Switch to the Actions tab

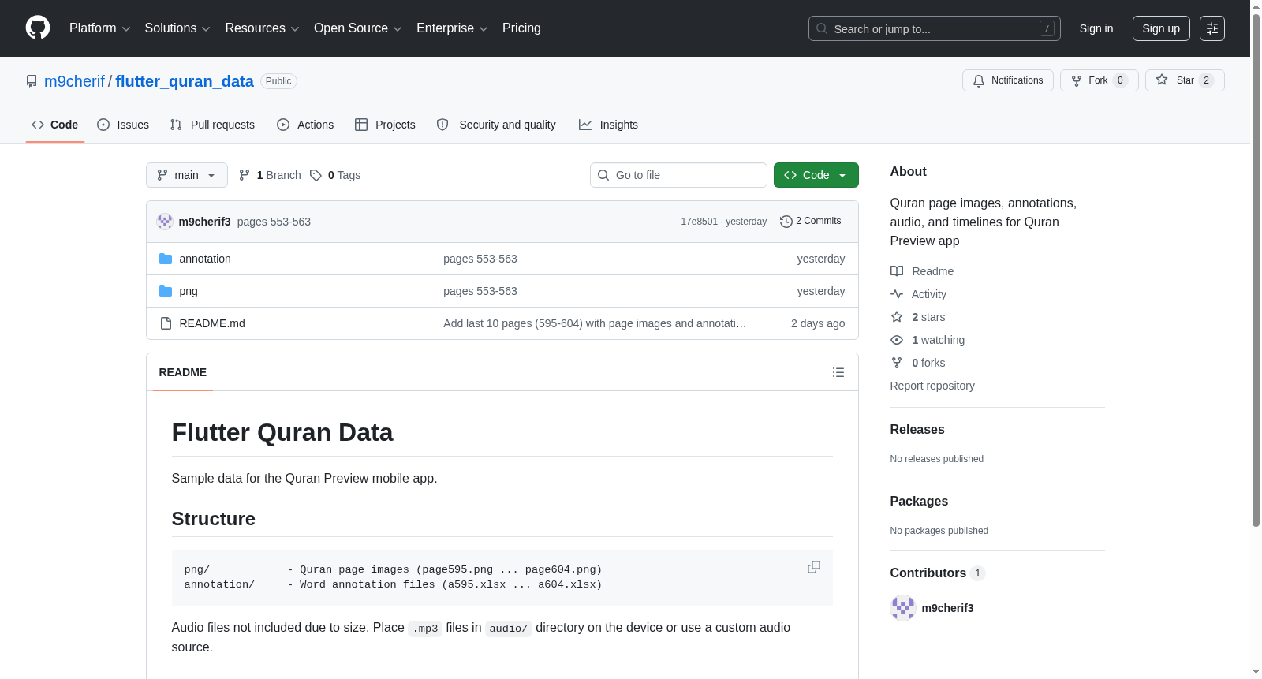305,125
